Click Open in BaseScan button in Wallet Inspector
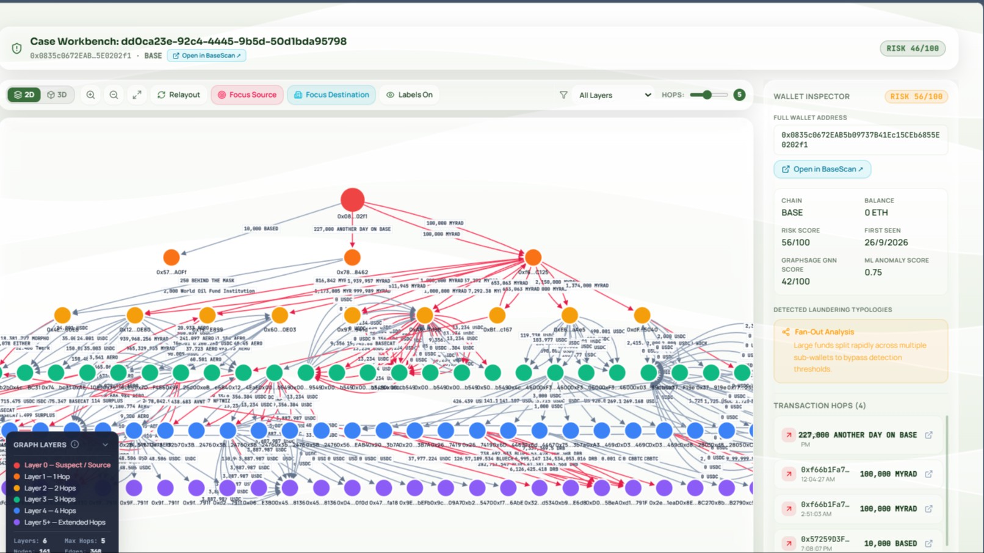The image size is (984, 553). (x=822, y=169)
